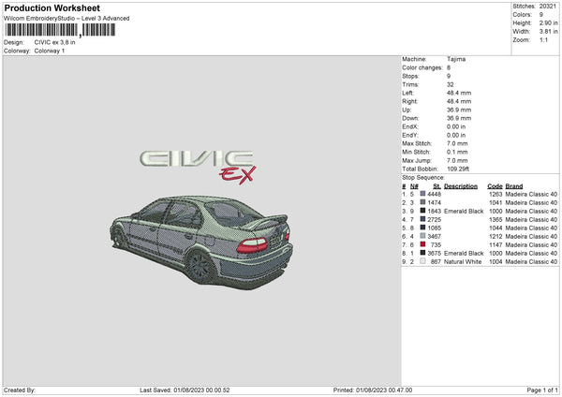Select the CIVIC lettering in the design

point(196,159)
